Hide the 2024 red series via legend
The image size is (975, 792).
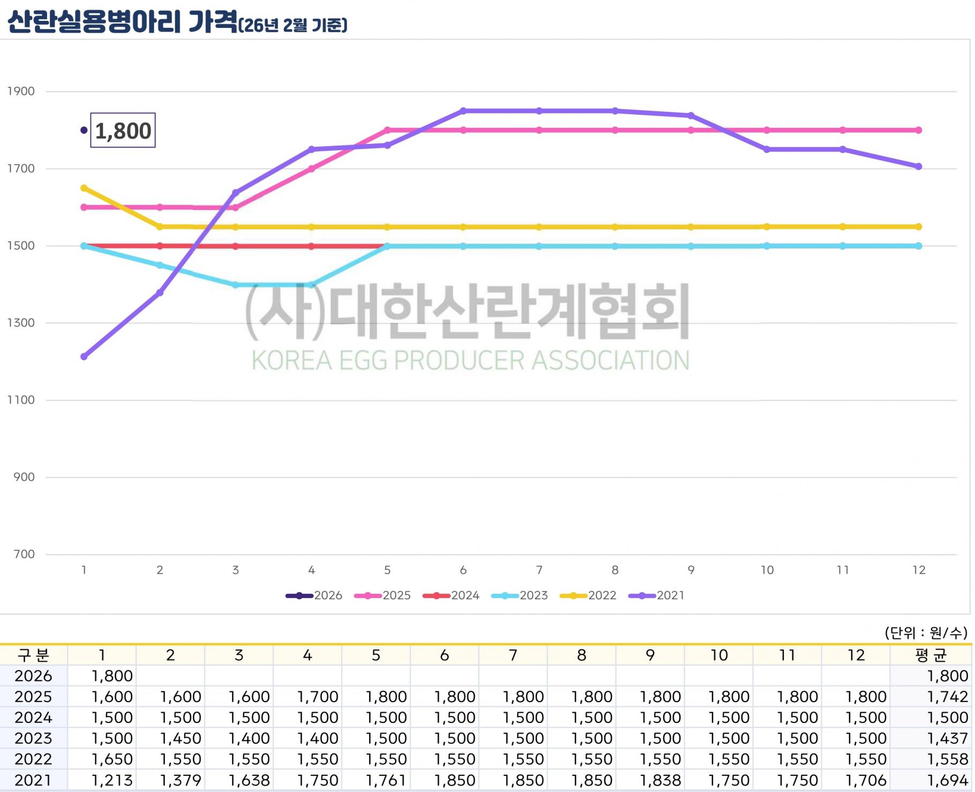[451, 595]
